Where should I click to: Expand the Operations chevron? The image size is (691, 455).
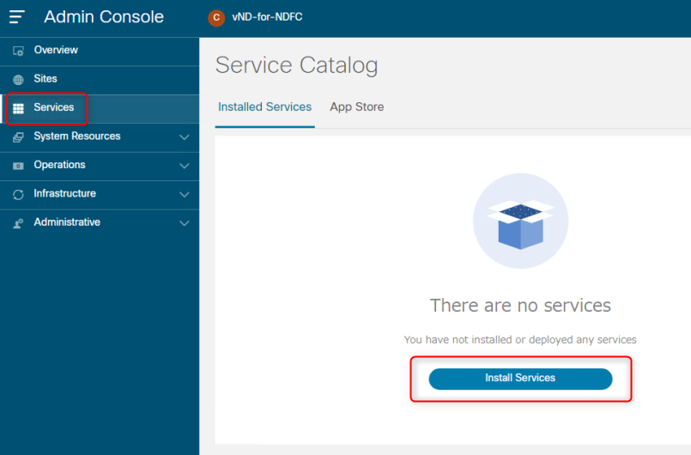[185, 166]
